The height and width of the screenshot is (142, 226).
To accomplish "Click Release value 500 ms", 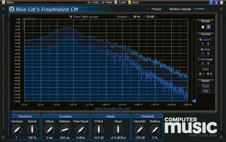I will [x=65, y=138].
